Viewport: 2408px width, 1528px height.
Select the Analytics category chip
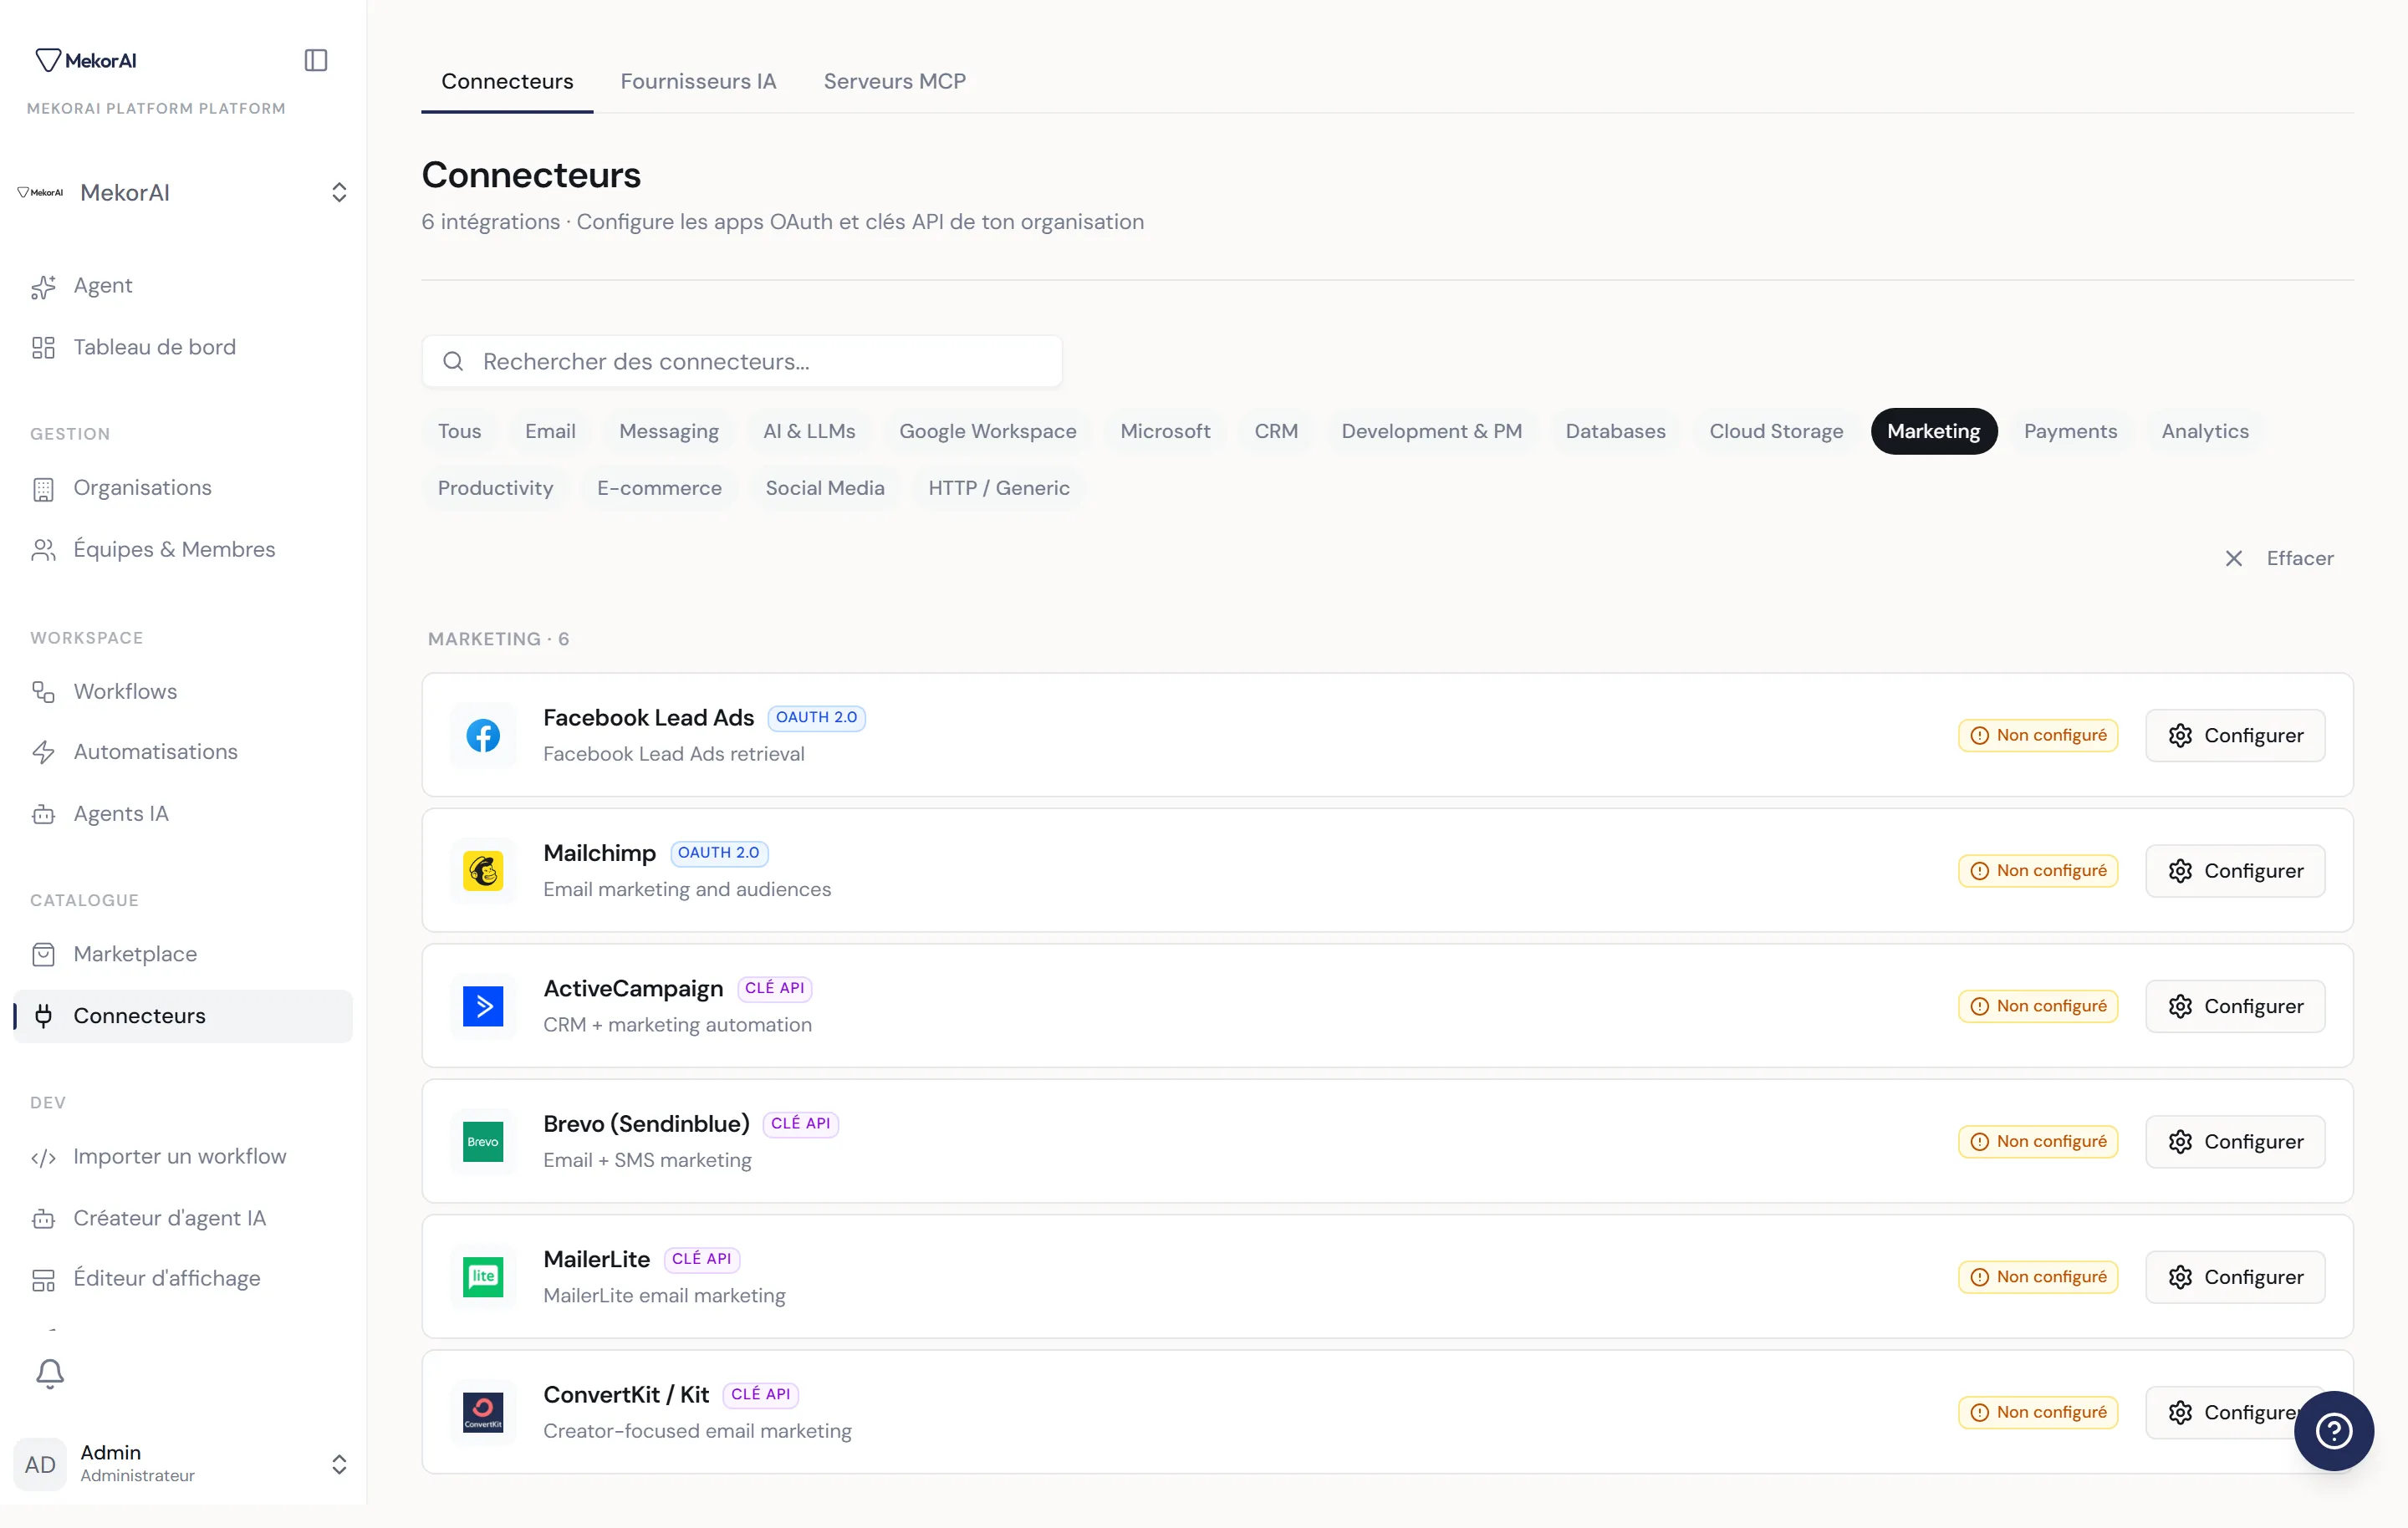(2204, 431)
